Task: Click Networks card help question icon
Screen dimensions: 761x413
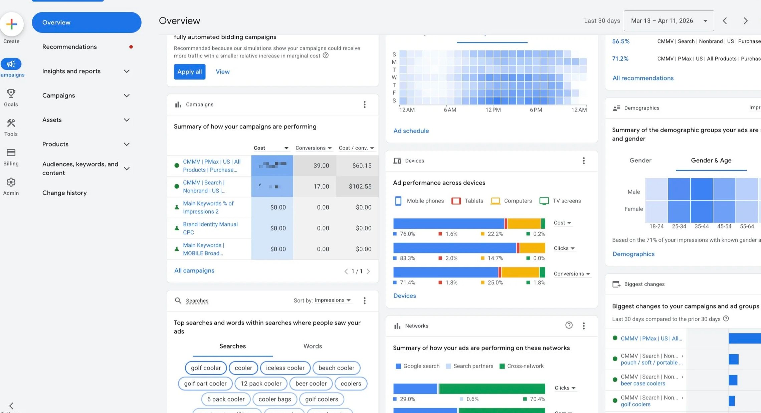Action: [x=569, y=325]
